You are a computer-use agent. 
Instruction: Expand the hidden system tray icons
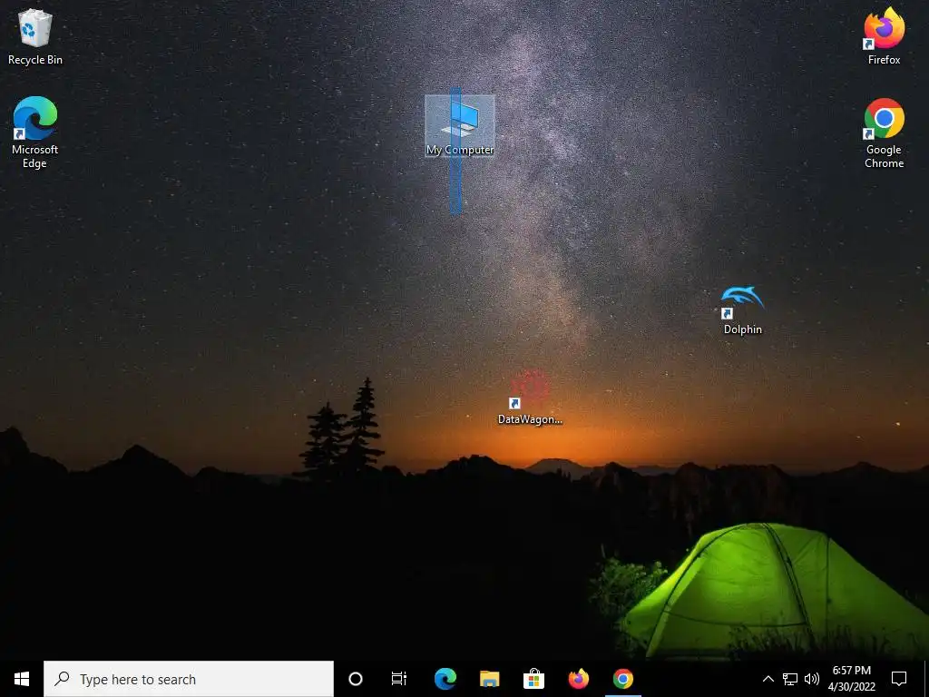768,679
